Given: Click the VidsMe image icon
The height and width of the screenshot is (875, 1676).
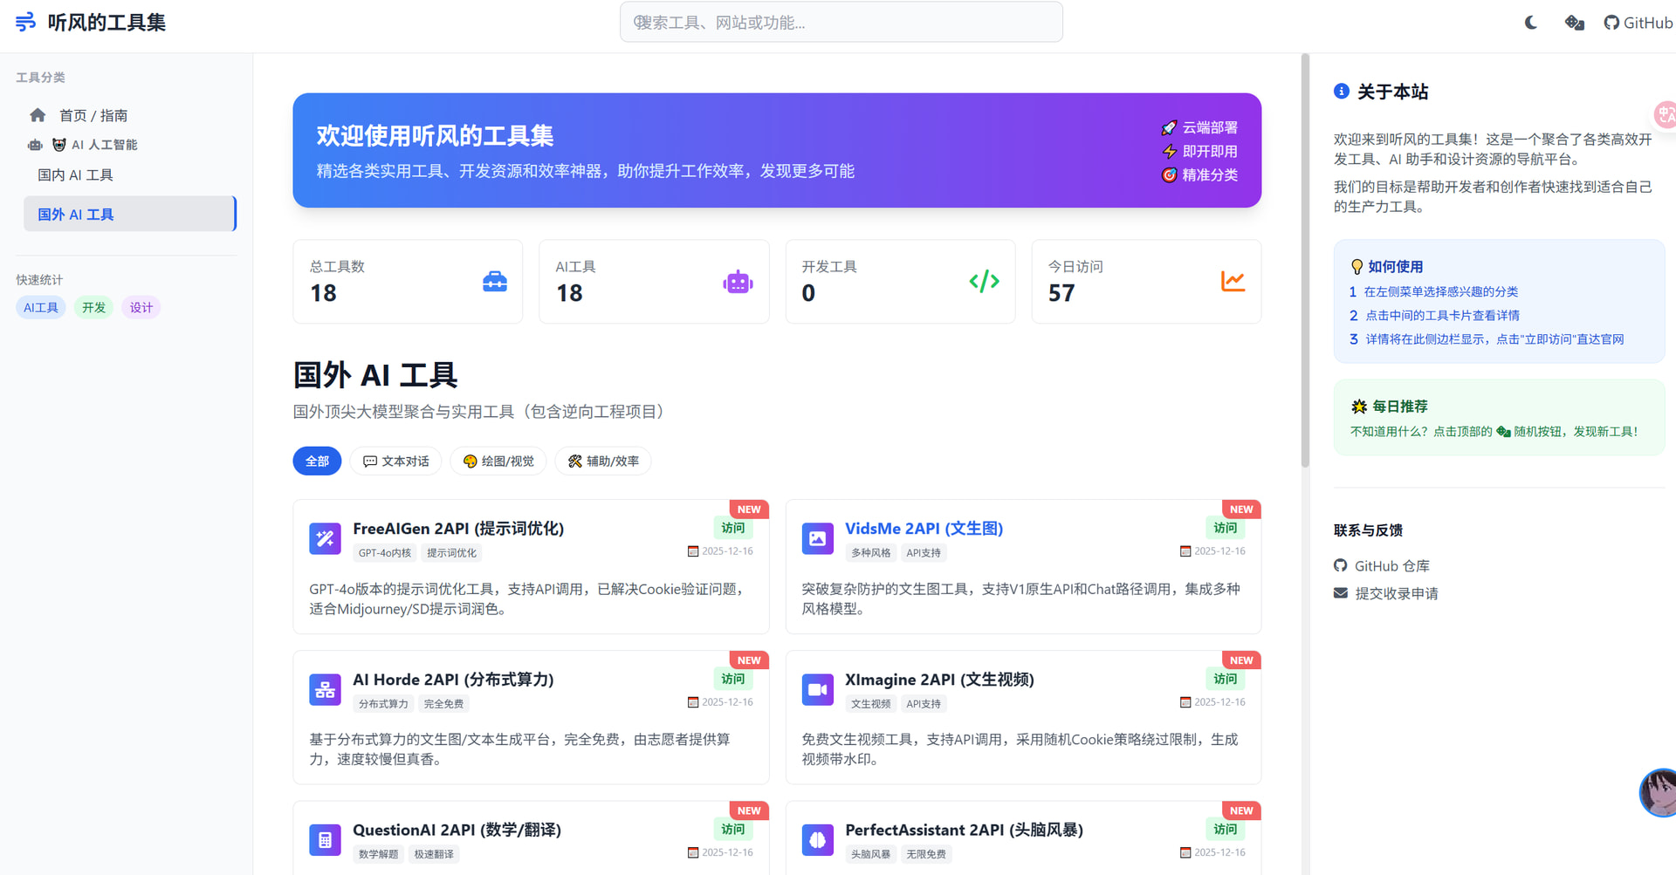Looking at the screenshot, I should (817, 538).
